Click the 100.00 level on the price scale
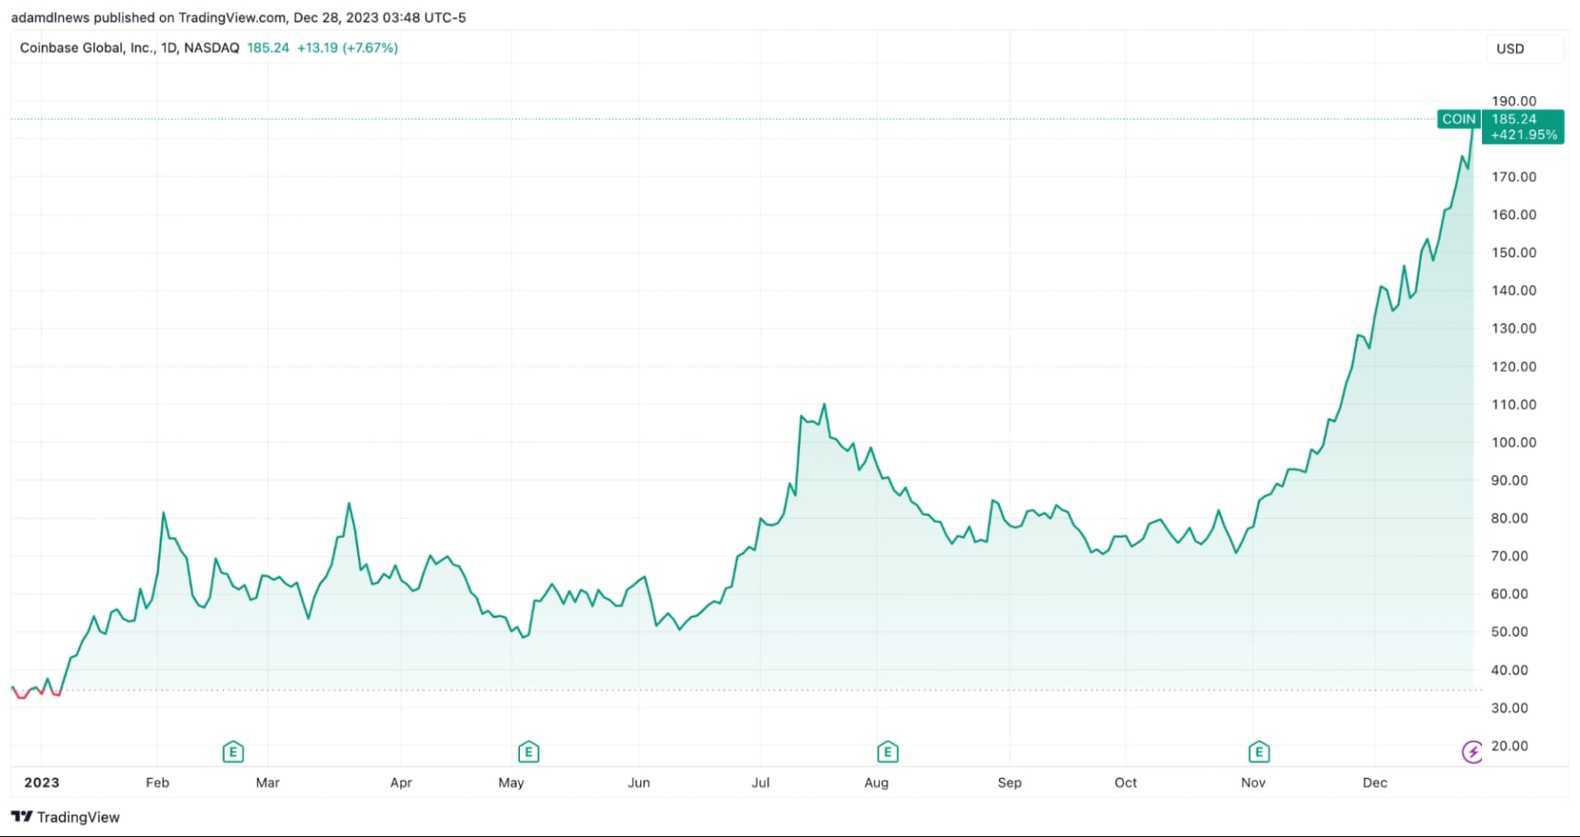This screenshot has width=1580, height=837. point(1514,442)
